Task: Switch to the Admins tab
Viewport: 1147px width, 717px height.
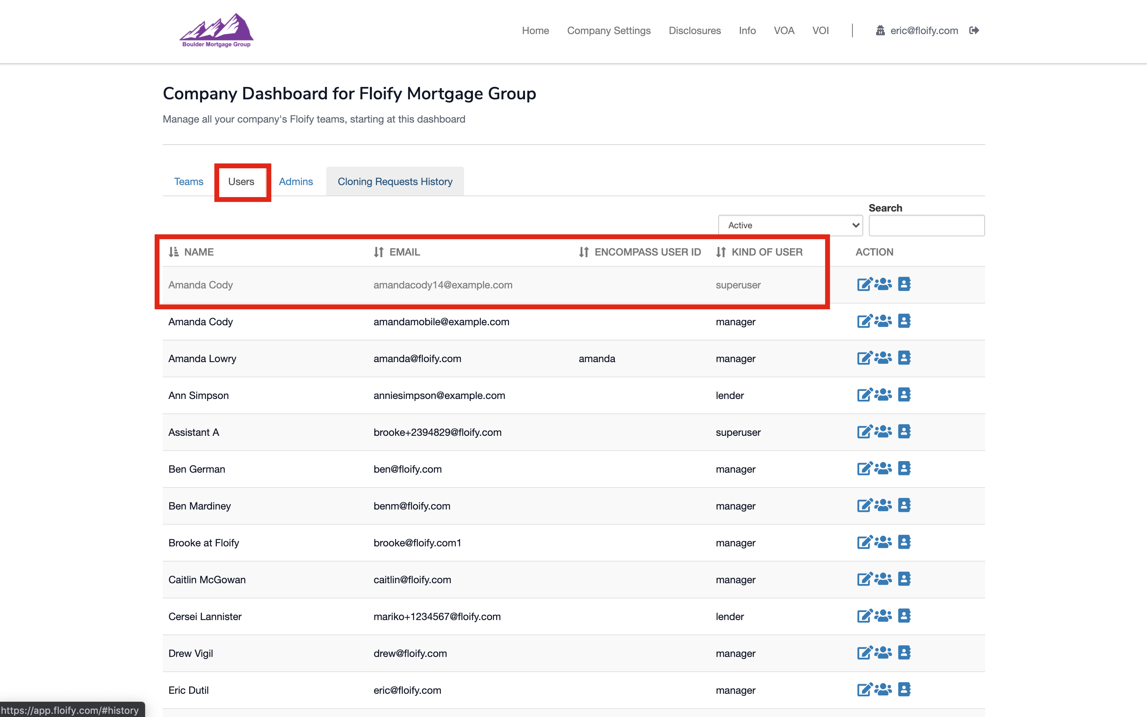Action: (295, 181)
